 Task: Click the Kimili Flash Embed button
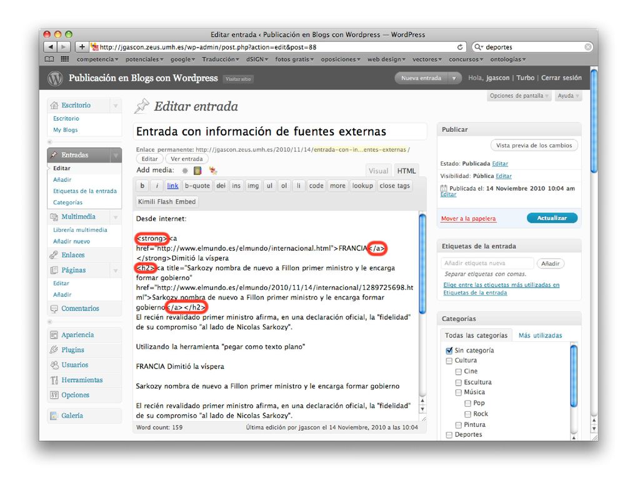pos(166,202)
